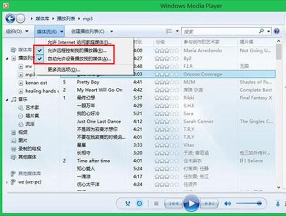
Task: Sort by 唱片集 column header
Action: (246, 42)
